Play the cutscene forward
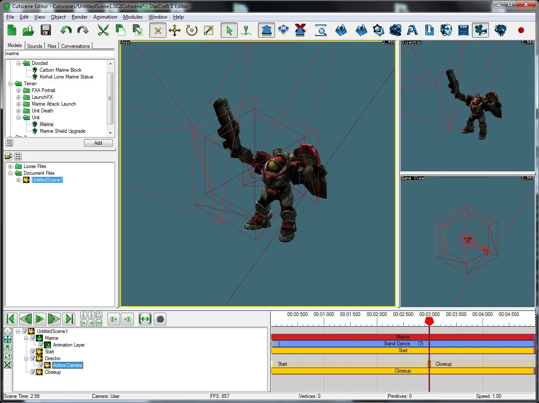The image size is (539, 403). (x=40, y=319)
